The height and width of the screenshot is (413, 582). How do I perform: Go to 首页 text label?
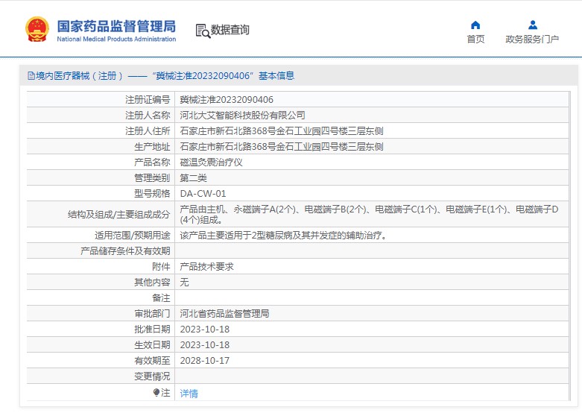coord(475,40)
